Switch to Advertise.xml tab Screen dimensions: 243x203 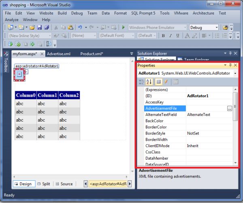(x=59, y=54)
